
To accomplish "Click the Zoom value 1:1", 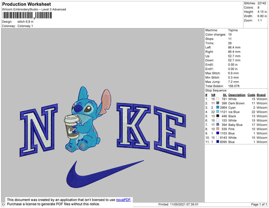I will 260,21.
